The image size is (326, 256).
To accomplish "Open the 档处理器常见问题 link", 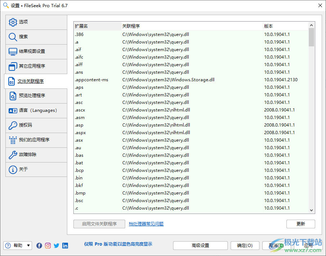I will tap(146, 224).
